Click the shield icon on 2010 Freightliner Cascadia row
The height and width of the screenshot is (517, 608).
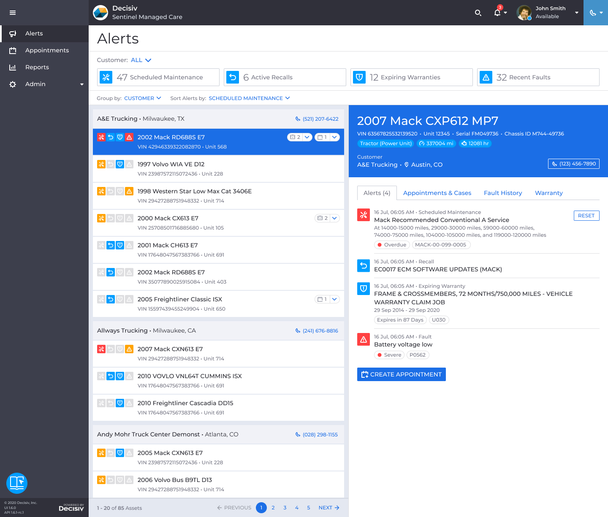(120, 403)
